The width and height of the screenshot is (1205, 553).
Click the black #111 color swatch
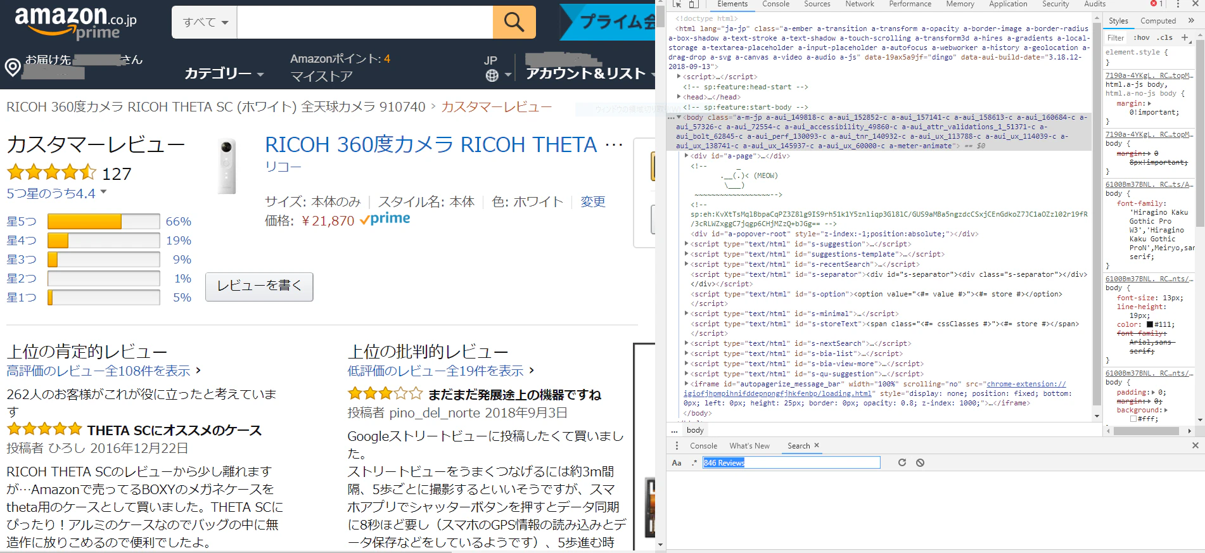[x=1150, y=324]
